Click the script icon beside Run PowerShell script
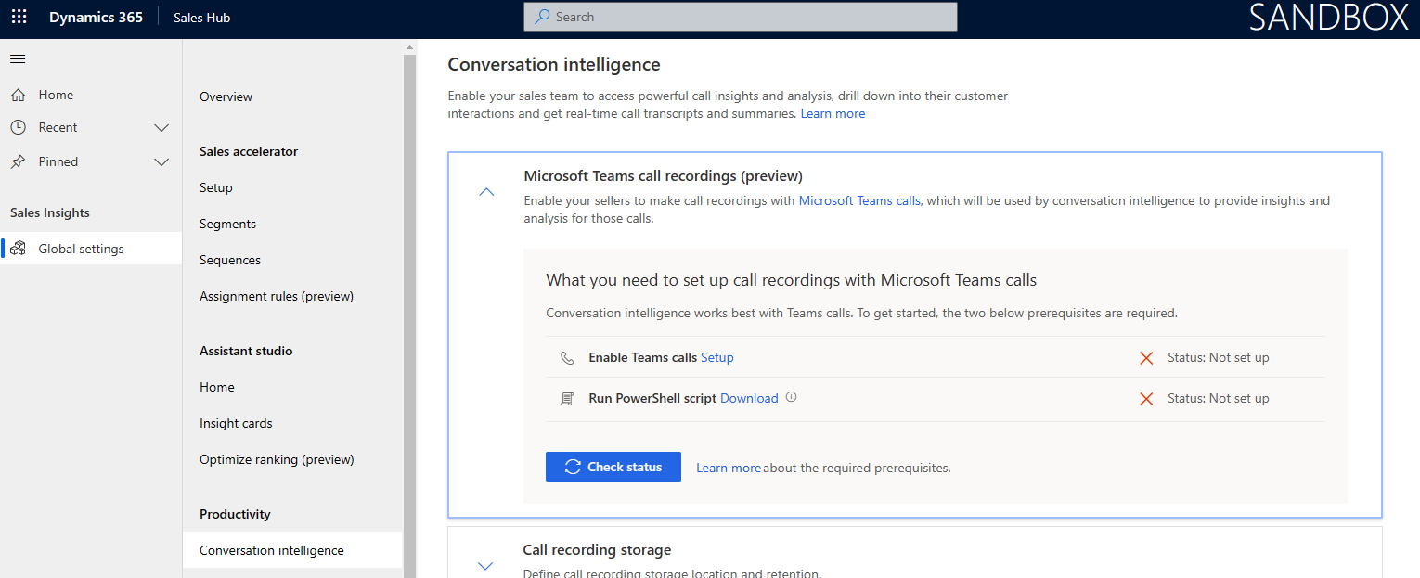The image size is (1420, 578). point(567,399)
